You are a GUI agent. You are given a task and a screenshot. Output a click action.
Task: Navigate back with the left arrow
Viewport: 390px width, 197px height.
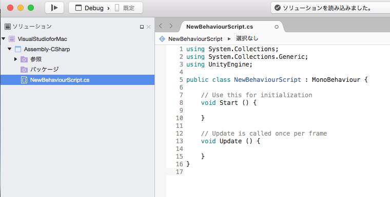coord(161,26)
